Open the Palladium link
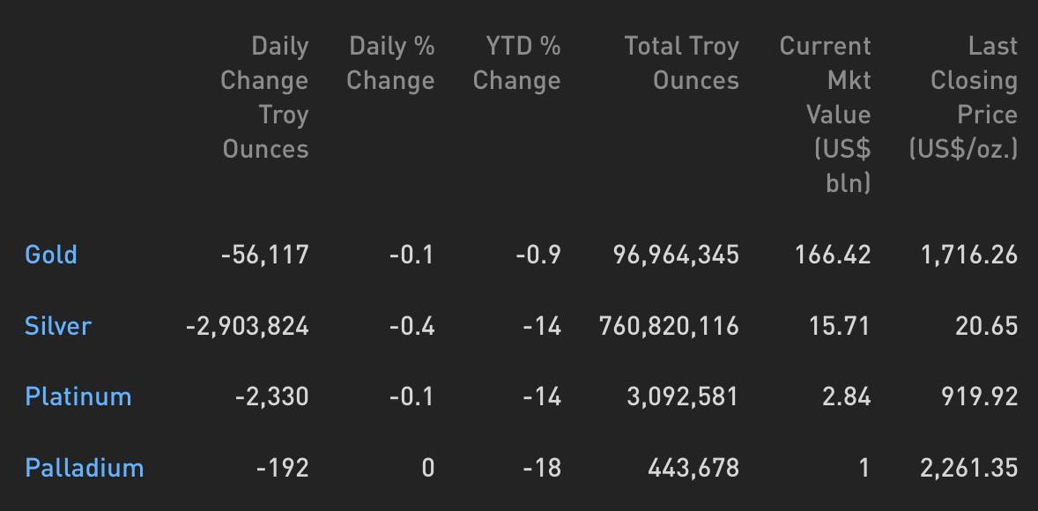The image size is (1038, 511). coord(84,468)
